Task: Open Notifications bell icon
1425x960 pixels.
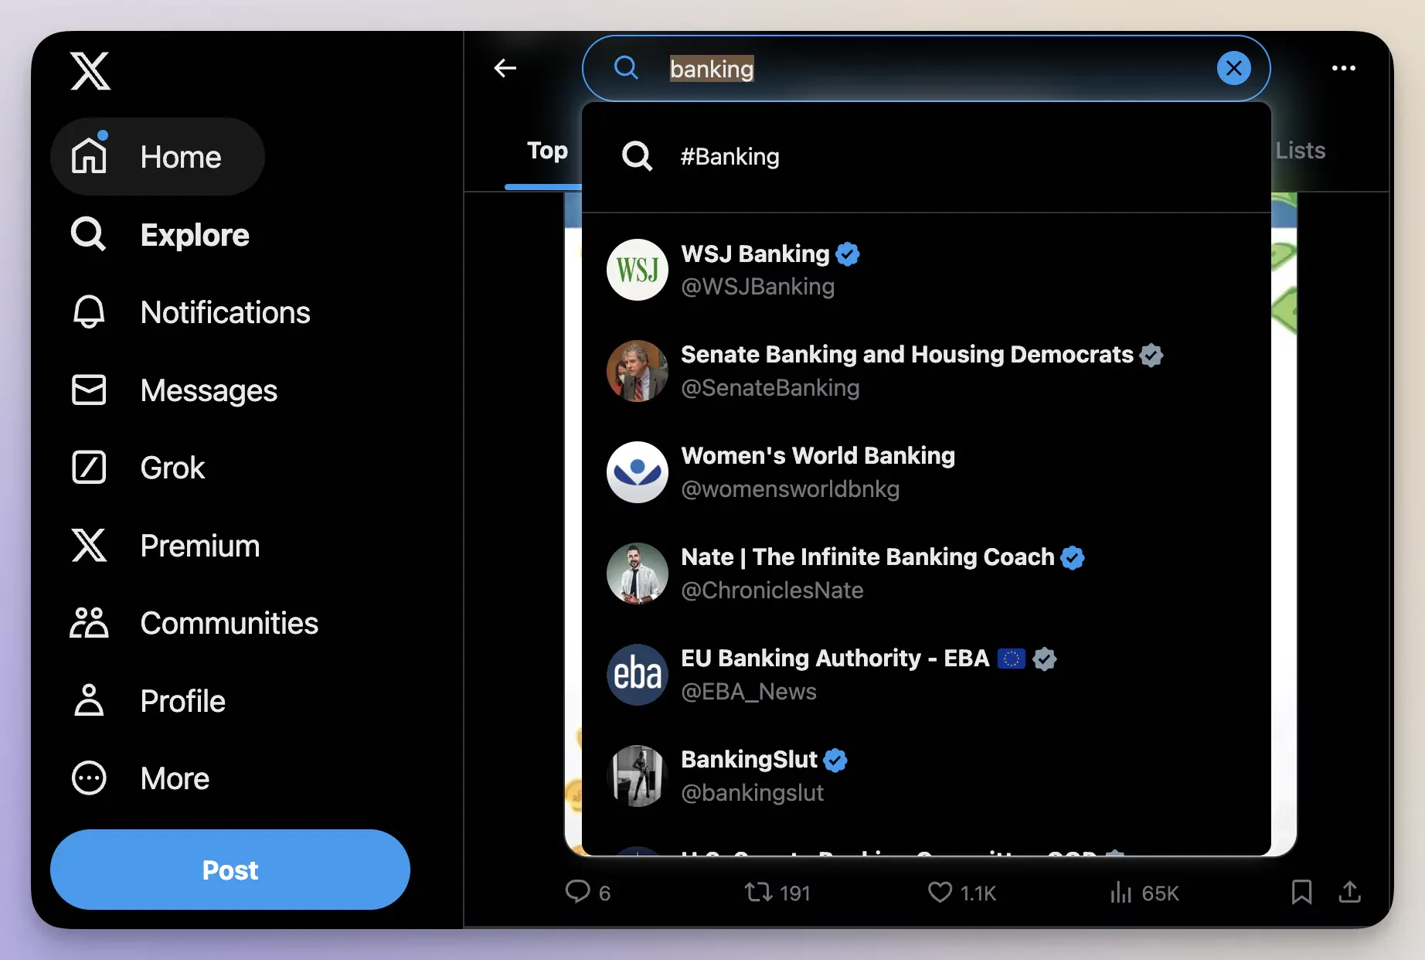Action: coord(89,312)
